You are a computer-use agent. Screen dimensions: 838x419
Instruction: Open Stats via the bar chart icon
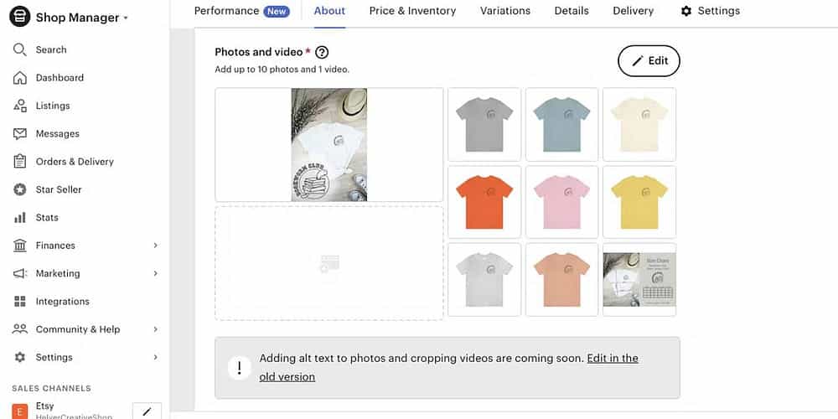20,218
